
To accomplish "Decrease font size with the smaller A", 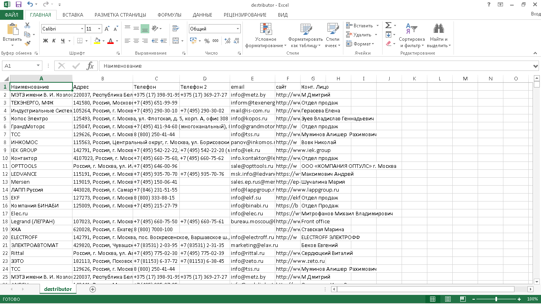I will click(116, 29).
